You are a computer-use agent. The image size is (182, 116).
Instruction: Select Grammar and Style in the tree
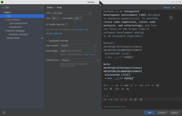tap(19, 34)
